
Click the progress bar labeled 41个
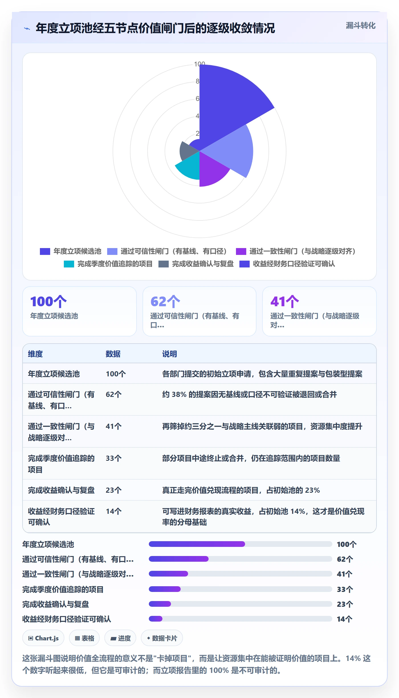click(x=240, y=574)
